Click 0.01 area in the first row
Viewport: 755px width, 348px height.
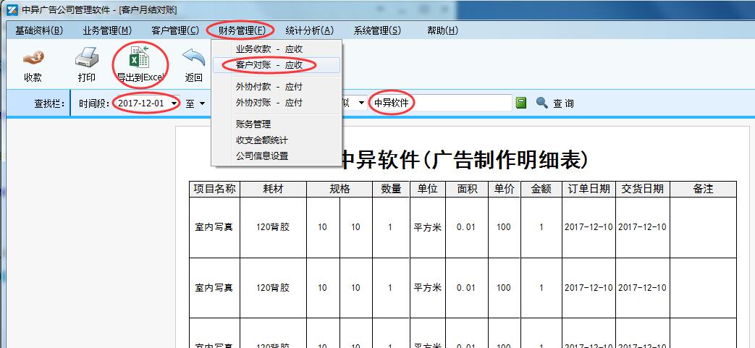466,226
